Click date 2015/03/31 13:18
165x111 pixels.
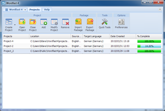(120, 41)
